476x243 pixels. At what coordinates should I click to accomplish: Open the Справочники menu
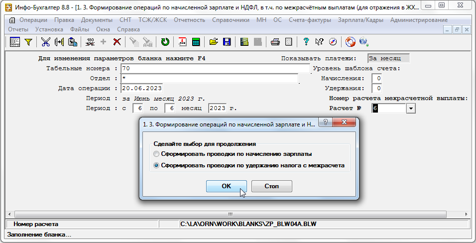click(x=231, y=20)
